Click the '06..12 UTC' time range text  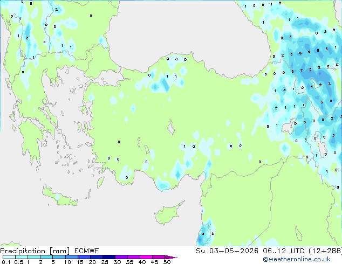pyautogui.click(x=284, y=251)
